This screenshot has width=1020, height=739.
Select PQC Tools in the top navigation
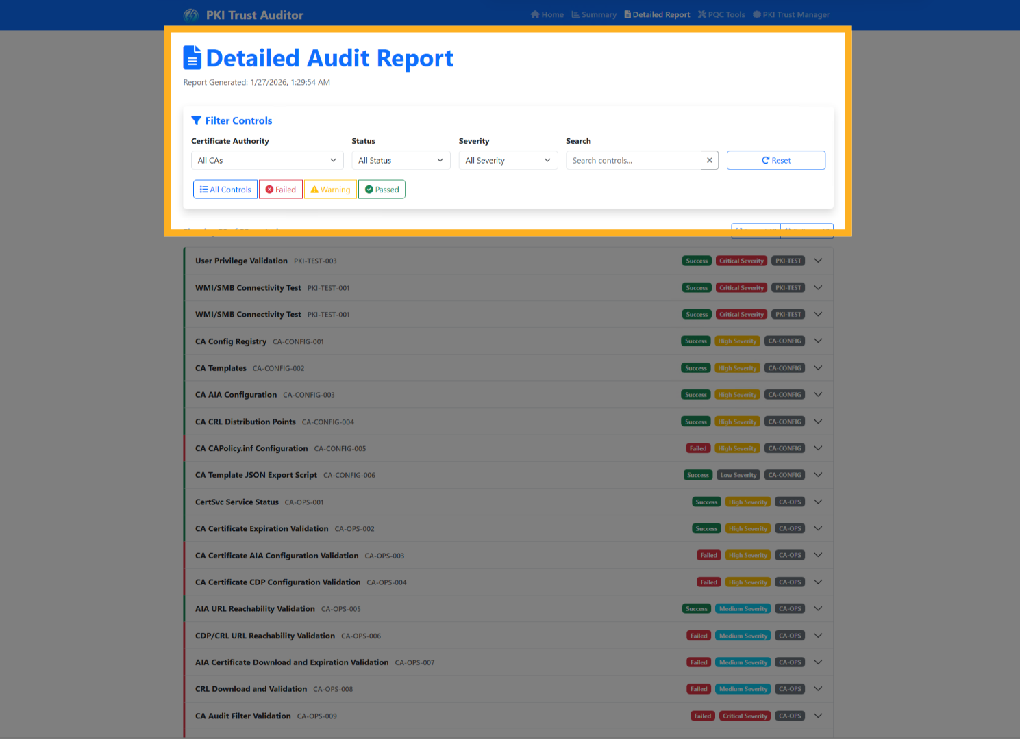(x=721, y=14)
